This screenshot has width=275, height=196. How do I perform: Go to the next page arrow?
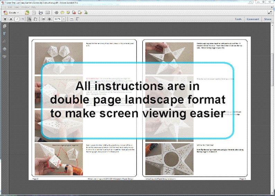click(11, 19)
